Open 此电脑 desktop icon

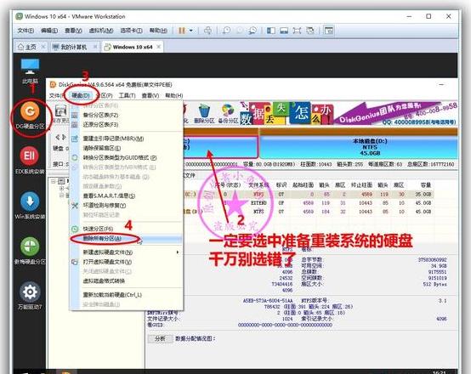(30, 71)
